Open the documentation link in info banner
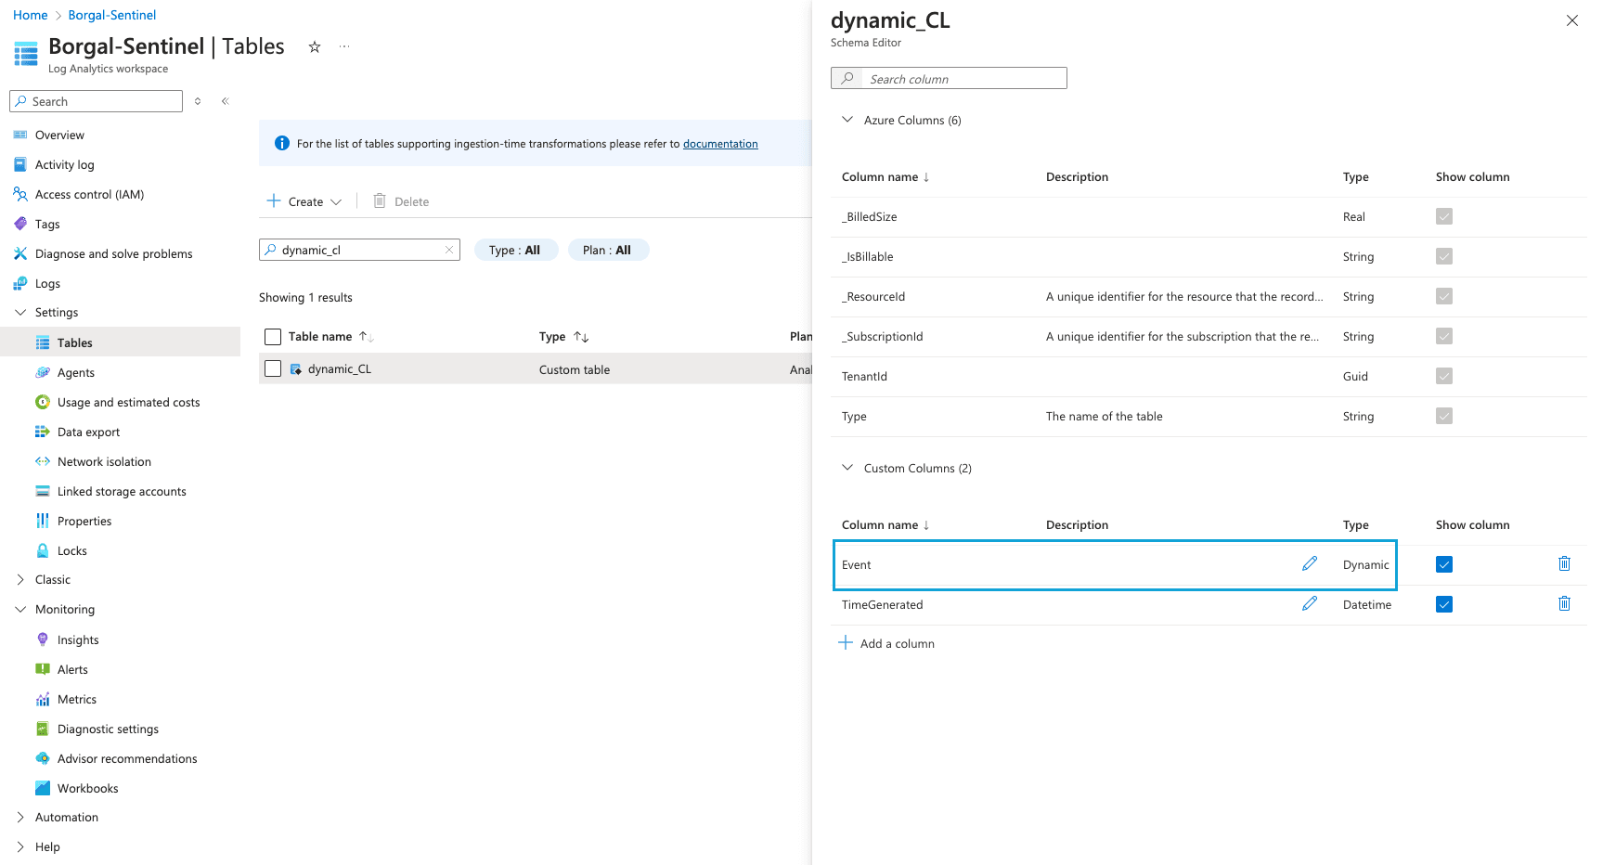 coord(720,144)
